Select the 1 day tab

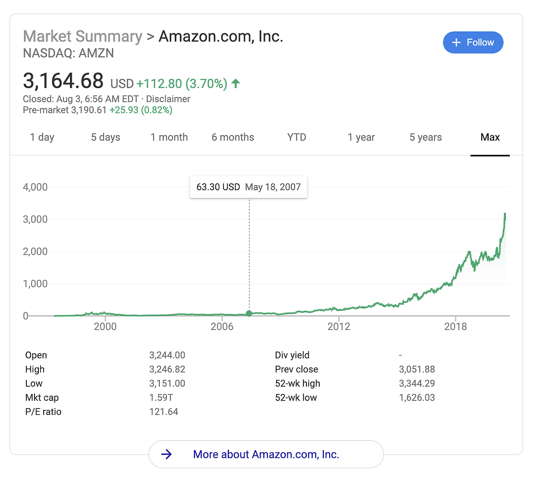[42, 138]
